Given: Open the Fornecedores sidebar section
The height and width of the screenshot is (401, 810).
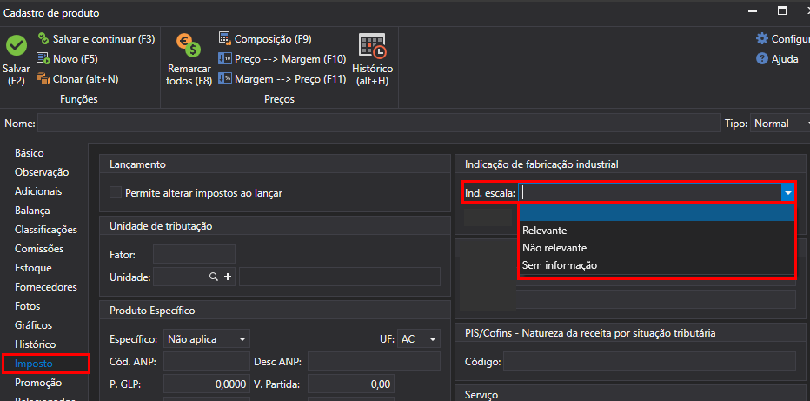Looking at the screenshot, I should 45,287.
